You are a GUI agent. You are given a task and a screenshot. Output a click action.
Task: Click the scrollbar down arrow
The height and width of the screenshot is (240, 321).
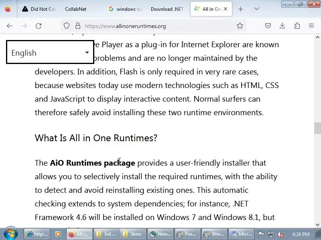(x=317, y=225)
